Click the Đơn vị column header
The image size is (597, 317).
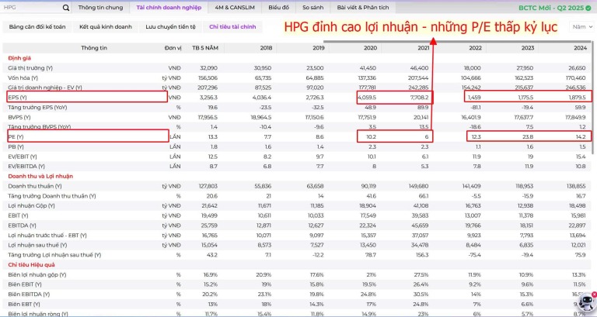(173, 48)
